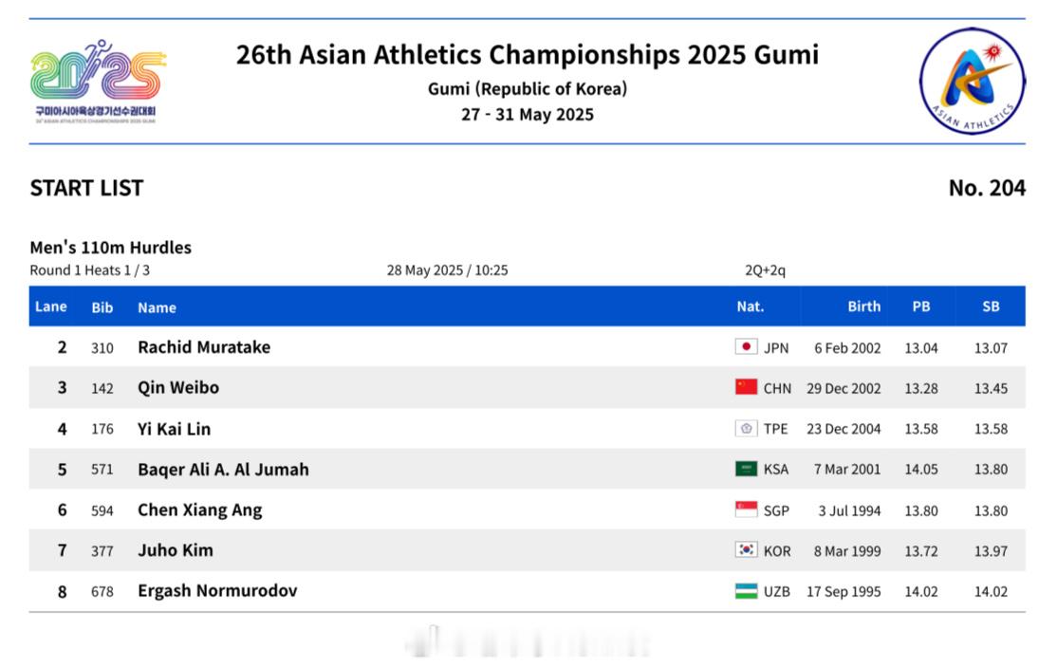Click the SB column header
This screenshot has height=667, width=1057.
point(991,306)
